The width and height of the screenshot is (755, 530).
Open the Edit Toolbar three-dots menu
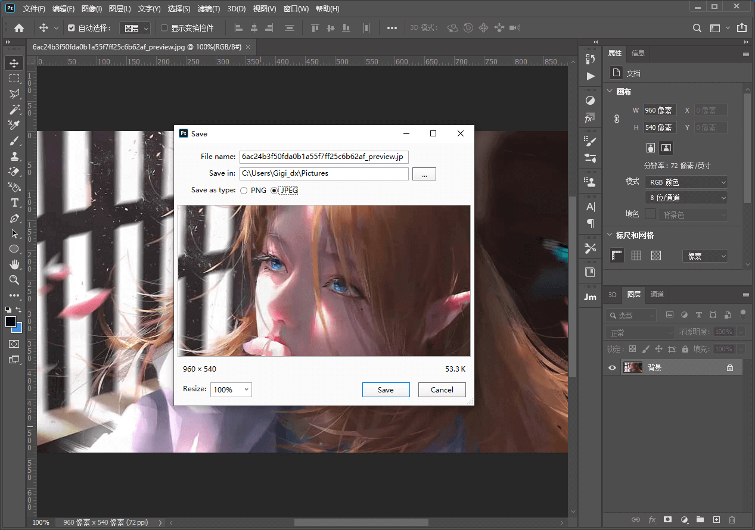(14, 295)
